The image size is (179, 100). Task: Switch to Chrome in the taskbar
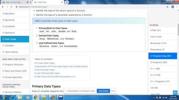tap(36, 97)
